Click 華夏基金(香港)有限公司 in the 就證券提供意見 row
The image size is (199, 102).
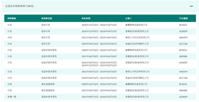click(137, 56)
